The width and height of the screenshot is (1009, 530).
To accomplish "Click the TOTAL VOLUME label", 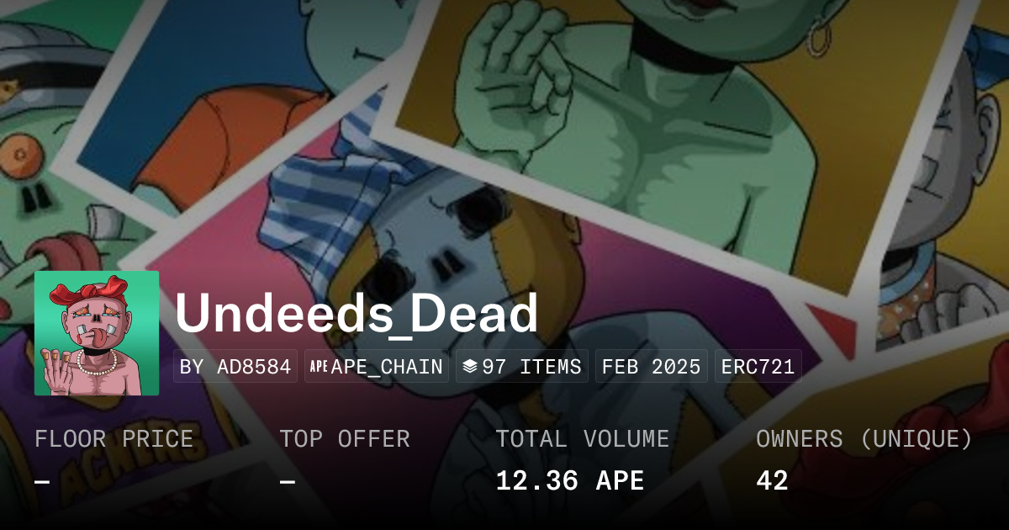I will pyautogui.click(x=583, y=439).
